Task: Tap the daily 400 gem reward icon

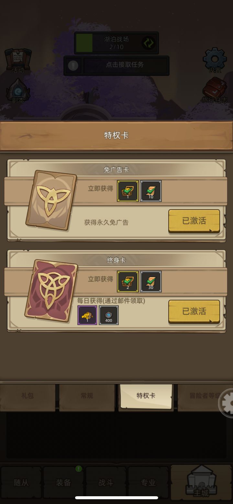Action: [109, 315]
